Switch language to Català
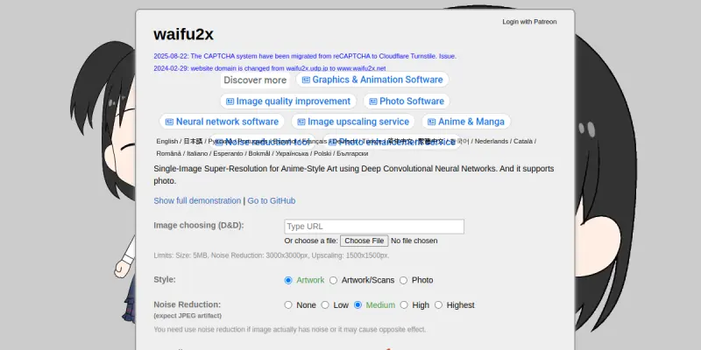The image size is (701, 350). click(523, 142)
